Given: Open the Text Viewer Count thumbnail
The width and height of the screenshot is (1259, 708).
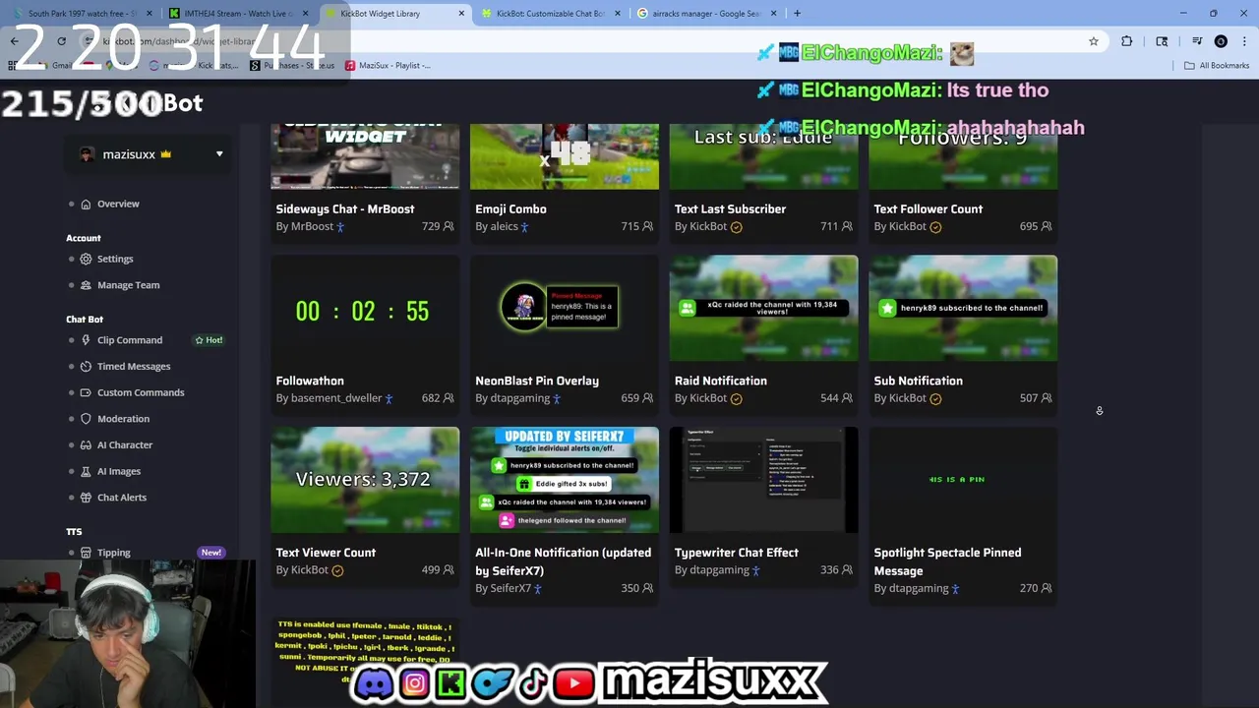Looking at the screenshot, I should pyautogui.click(x=365, y=480).
